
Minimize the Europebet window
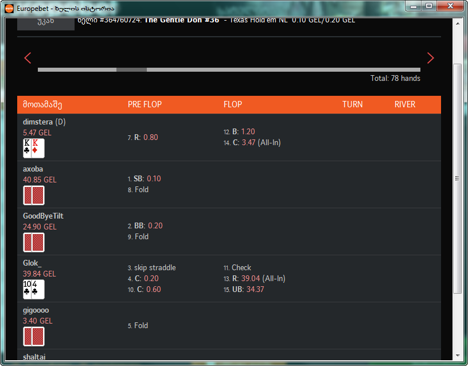(x=414, y=6)
